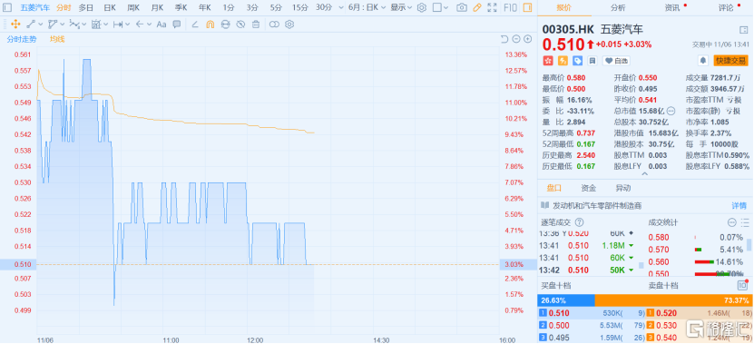Open the 6月:日K period dropdown
Screen dimensions: 754x344
tap(367, 7)
